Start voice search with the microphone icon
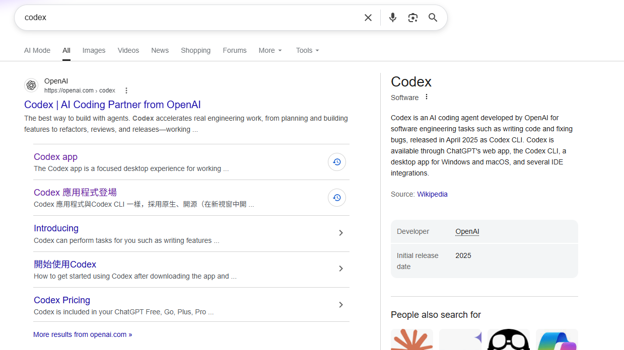 [x=393, y=18]
